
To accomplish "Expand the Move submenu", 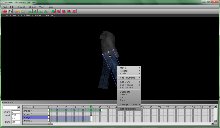I will pos(129,68).
